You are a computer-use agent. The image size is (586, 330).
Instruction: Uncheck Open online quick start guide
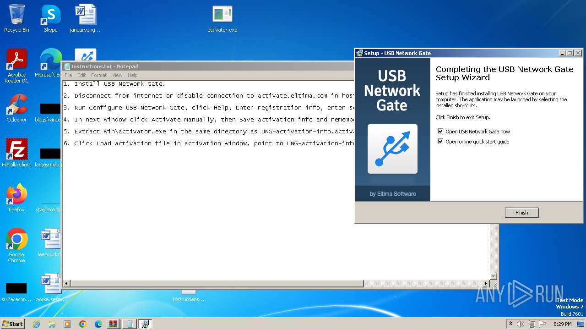pyautogui.click(x=440, y=142)
